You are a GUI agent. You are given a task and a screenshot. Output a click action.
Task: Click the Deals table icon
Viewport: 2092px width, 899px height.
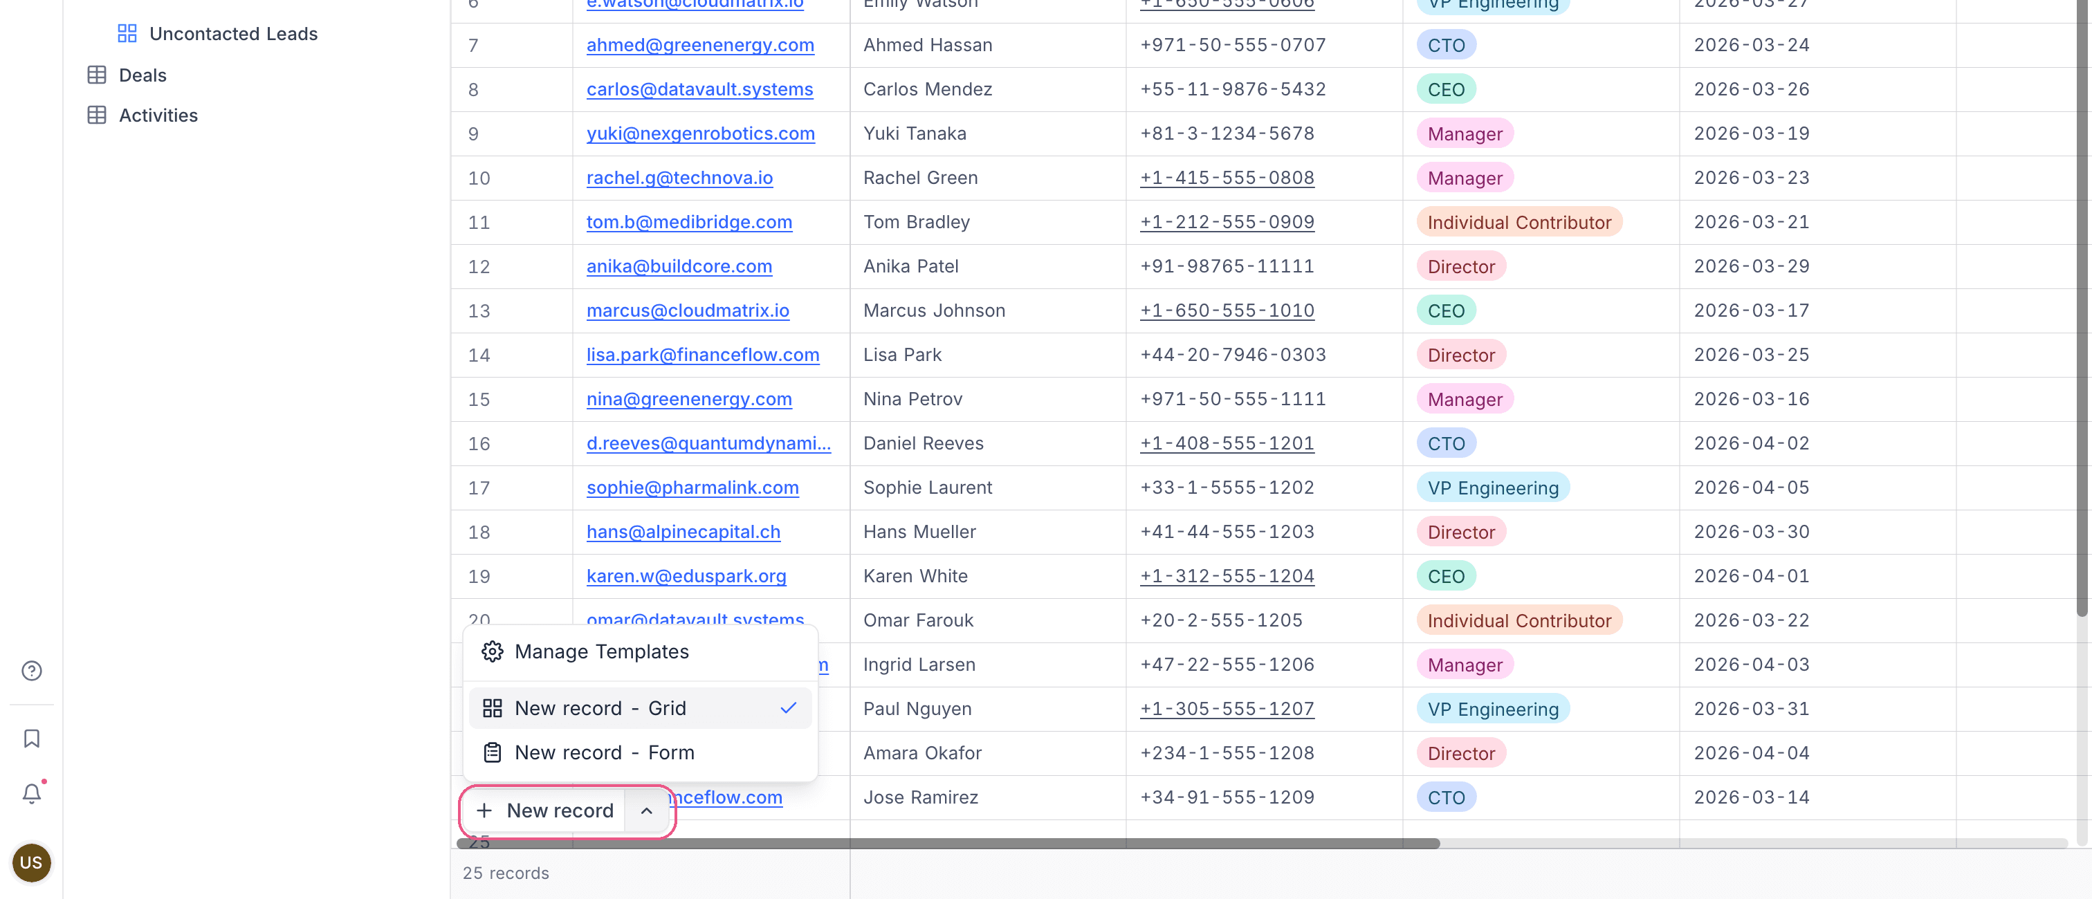pos(97,75)
